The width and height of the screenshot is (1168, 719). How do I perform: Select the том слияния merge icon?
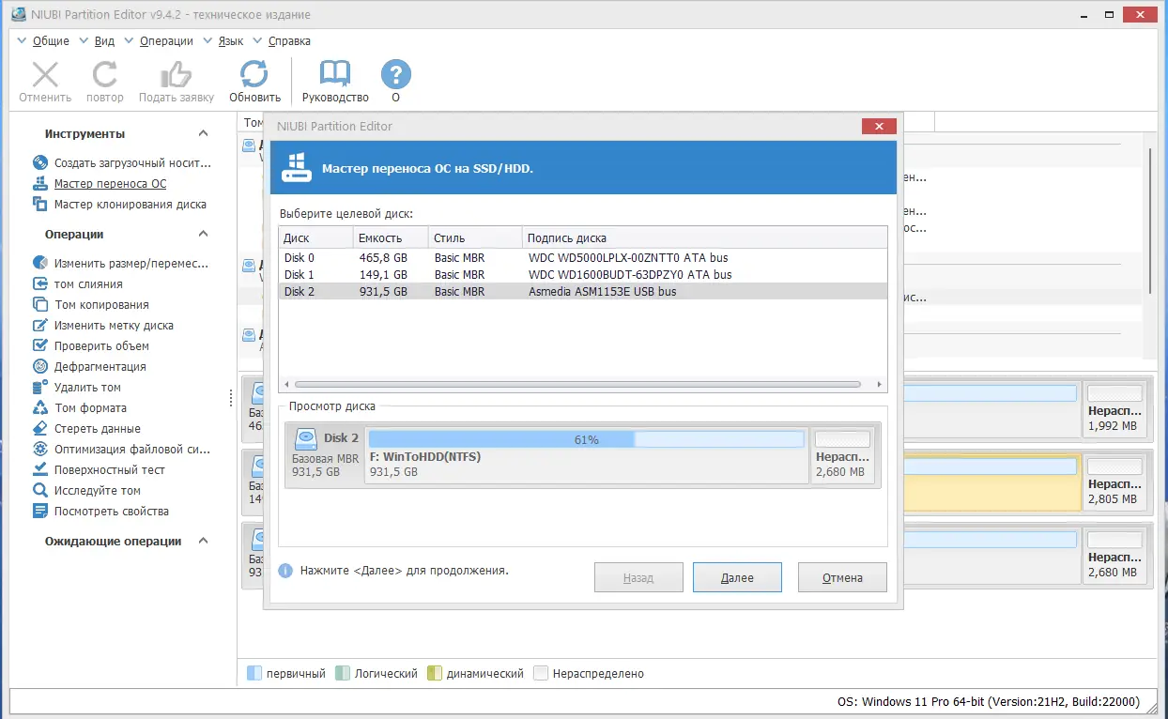click(40, 284)
